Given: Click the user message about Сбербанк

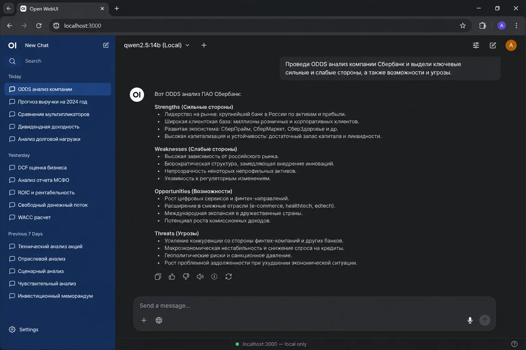Looking at the screenshot, I should 390,68.
